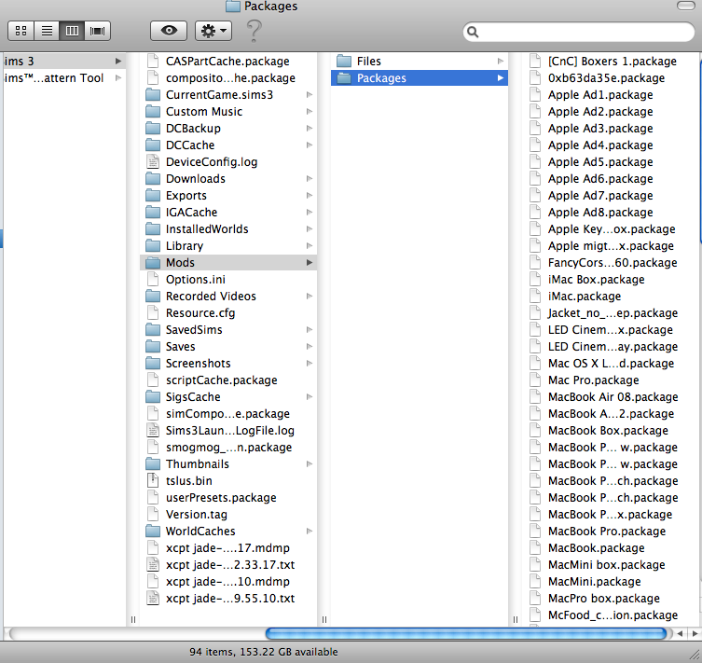Click the second column resize handle
Image resolution: width=702 pixels, height=663 pixels.
pyautogui.click(x=324, y=619)
